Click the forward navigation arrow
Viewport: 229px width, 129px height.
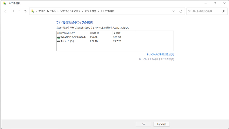click(x=13, y=11)
